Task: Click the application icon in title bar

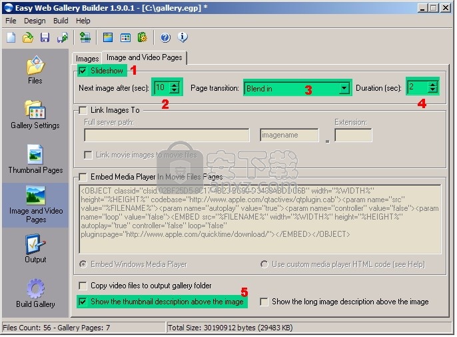Action: (x=9, y=7)
